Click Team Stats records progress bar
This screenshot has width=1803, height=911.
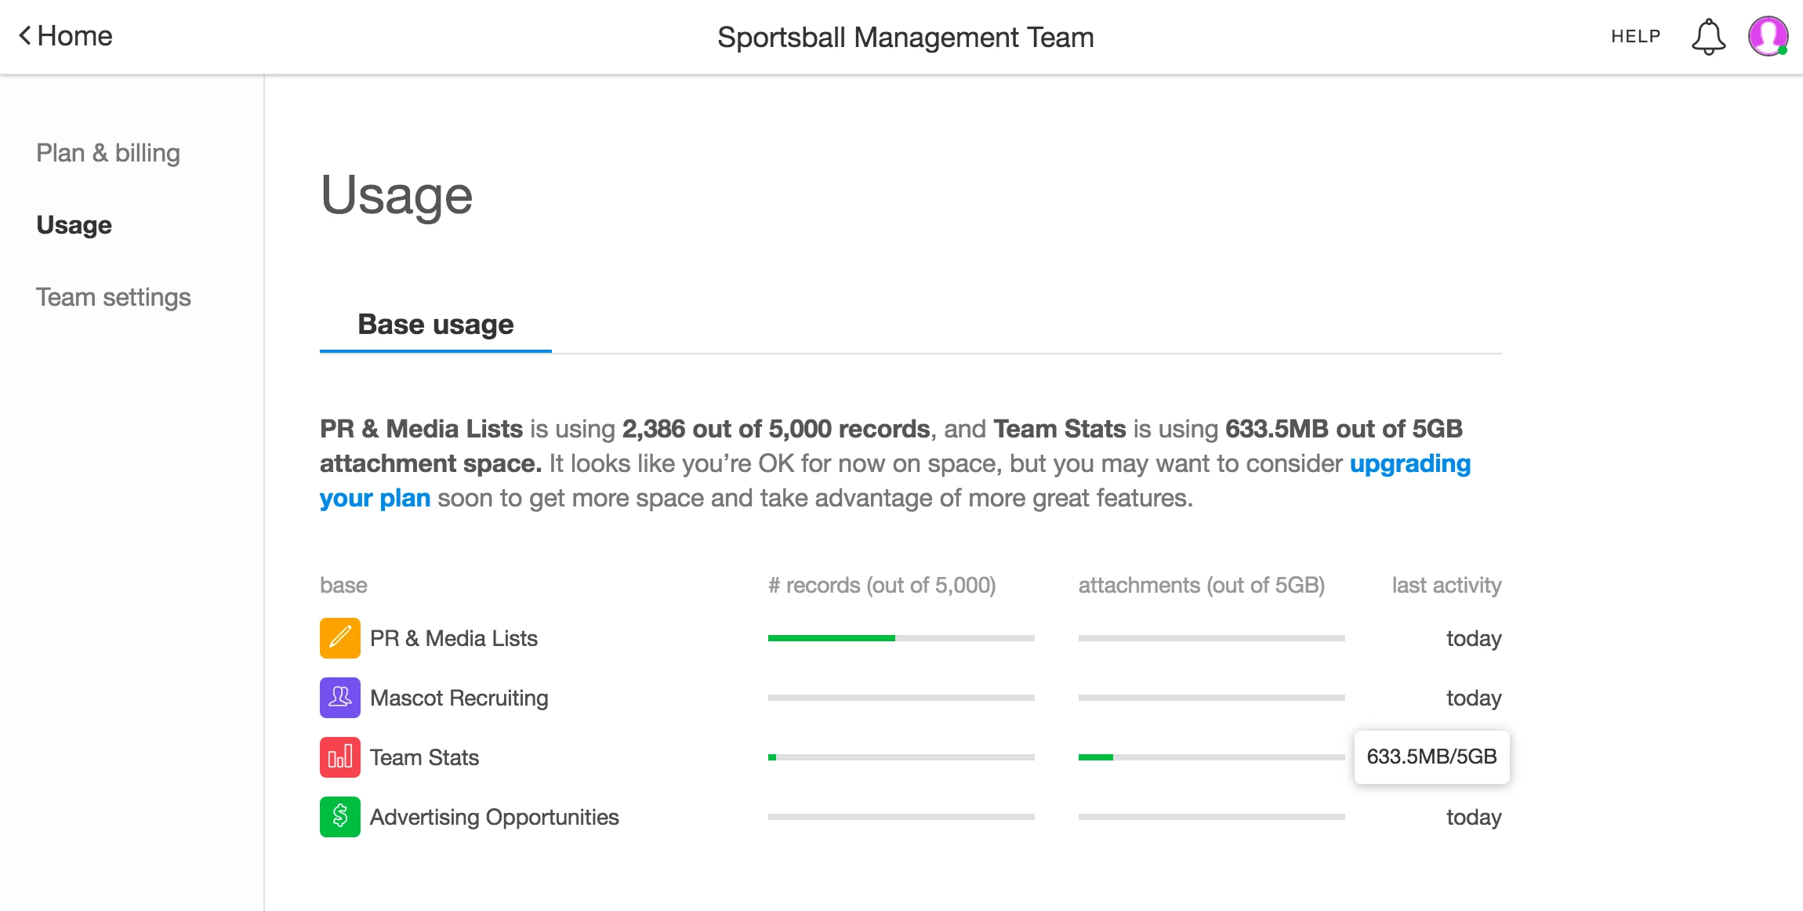click(901, 757)
